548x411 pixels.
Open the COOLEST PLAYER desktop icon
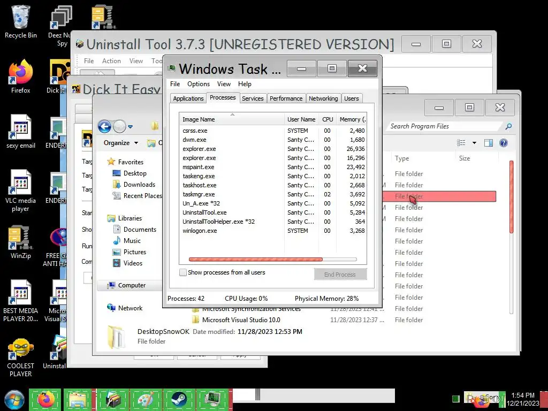point(21,357)
